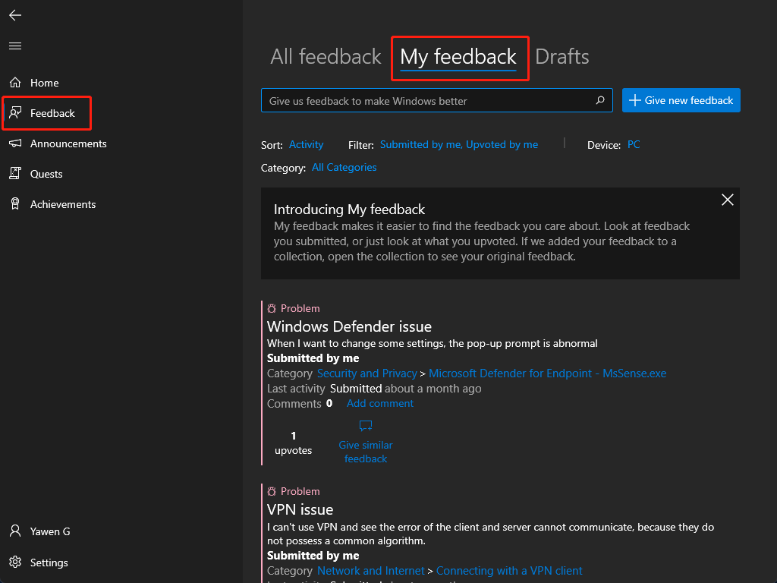This screenshot has width=777, height=583.
Task: Open the Sort Activity dropdown
Action: pyautogui.click(x=306, y=144)
